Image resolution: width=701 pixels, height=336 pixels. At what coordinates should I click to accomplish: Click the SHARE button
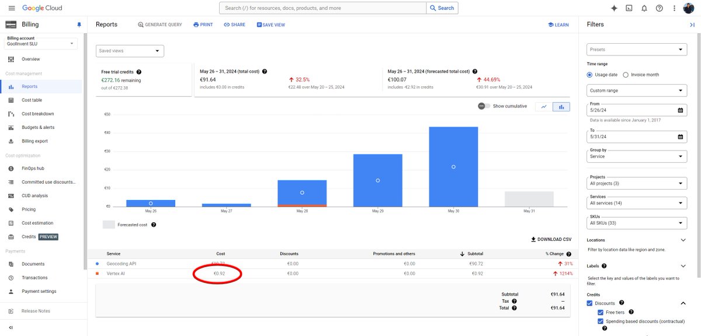click(235, 25)
